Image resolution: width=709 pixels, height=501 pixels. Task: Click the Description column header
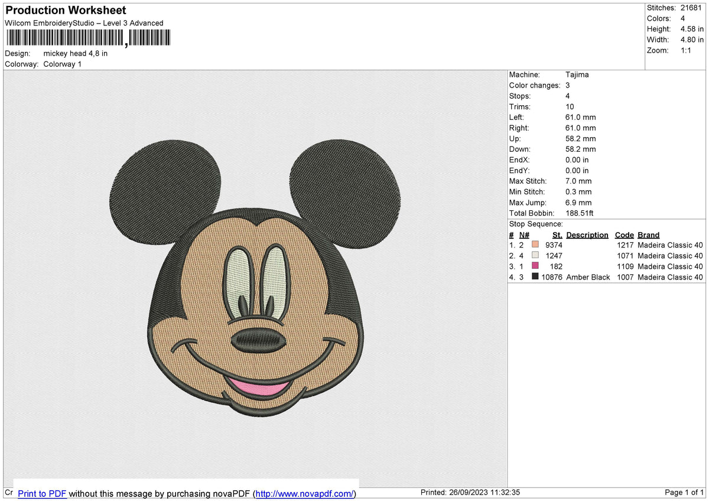pos(587,235)
